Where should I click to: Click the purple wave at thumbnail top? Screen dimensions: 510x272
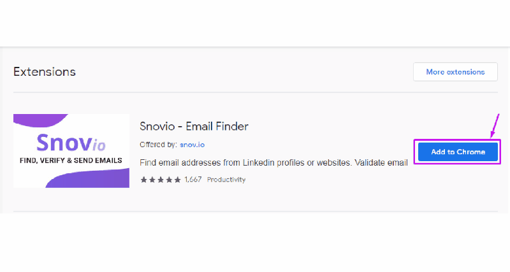tap(40, 120)
